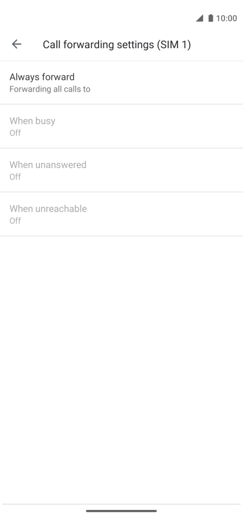This screenshot has width=243, height=518.
Task: Tap the Off status under When unanswered
Action: (x=15, y=177)
